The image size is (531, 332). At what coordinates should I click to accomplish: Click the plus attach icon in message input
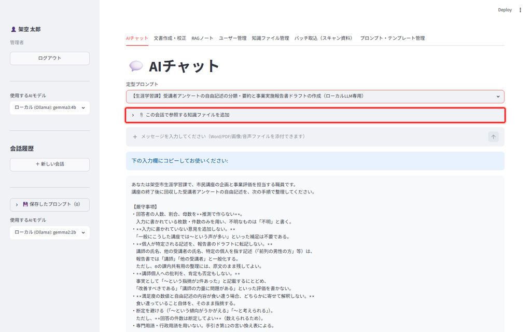135,137
